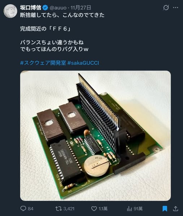This screenshot has height=216, width=183.
Task: Click the repost icon showing 3,421
Action: point(58,208)
